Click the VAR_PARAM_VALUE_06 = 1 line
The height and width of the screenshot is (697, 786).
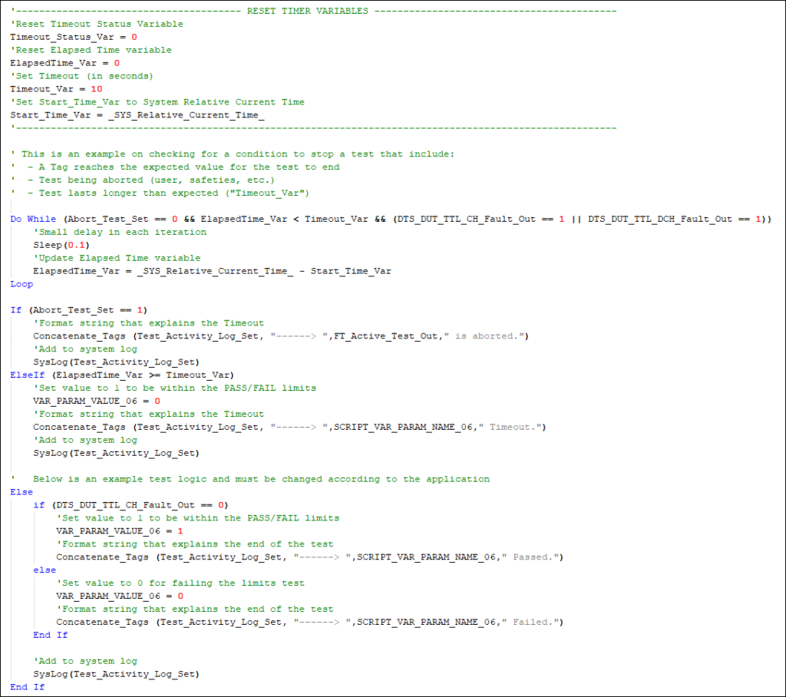(x=92, y=531)
